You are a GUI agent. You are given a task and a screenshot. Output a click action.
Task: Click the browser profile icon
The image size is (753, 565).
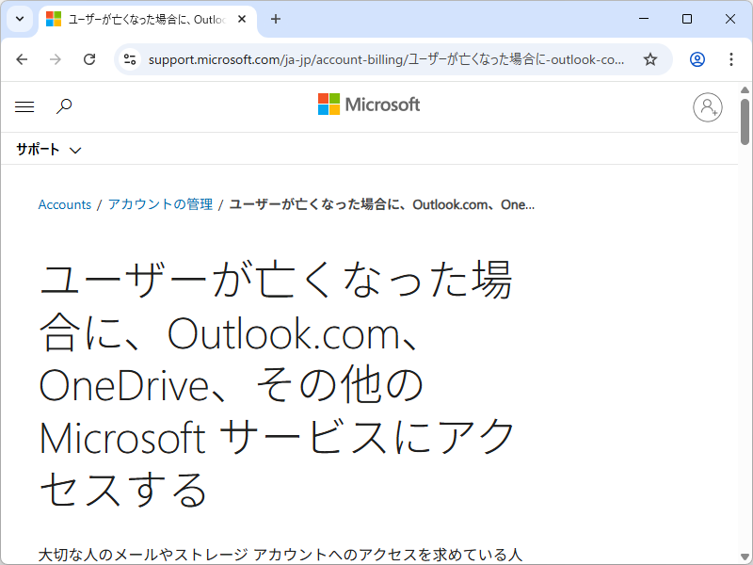[x=697, y=59]
